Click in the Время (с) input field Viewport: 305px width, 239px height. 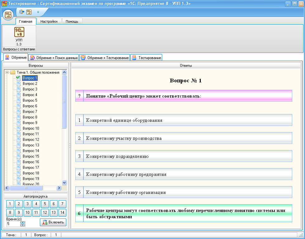tap(13, 224)
